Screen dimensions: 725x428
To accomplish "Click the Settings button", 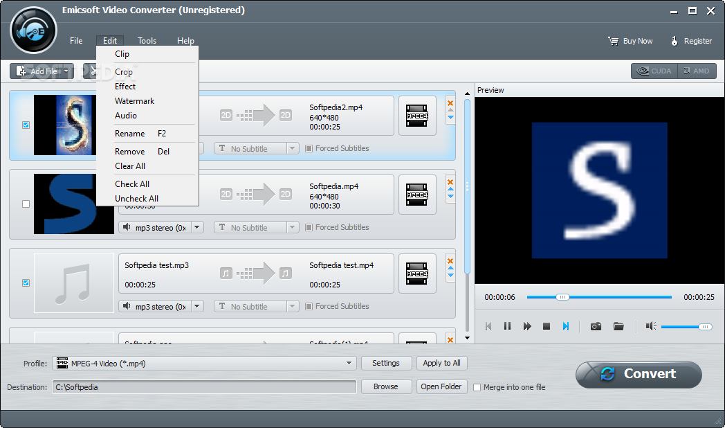I will pos(386,363).
